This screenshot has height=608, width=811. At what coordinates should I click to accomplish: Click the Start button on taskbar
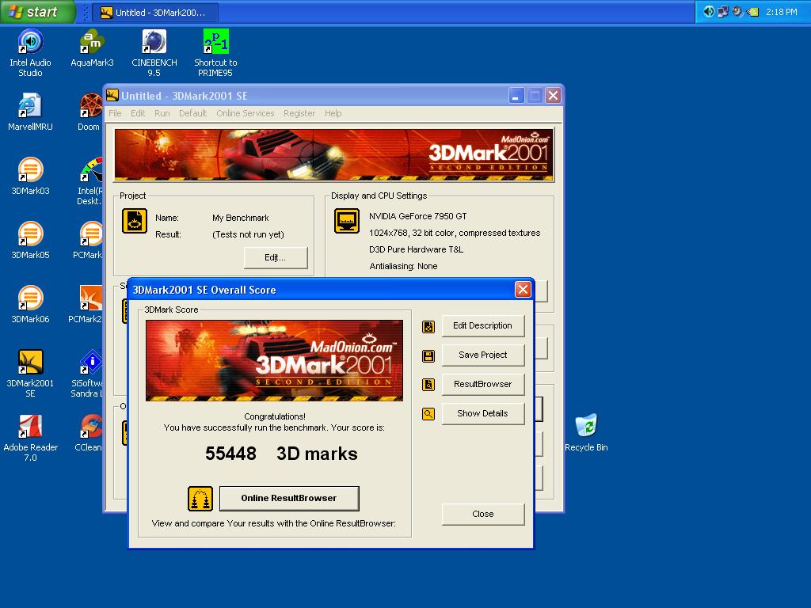(x=38, y=12)
